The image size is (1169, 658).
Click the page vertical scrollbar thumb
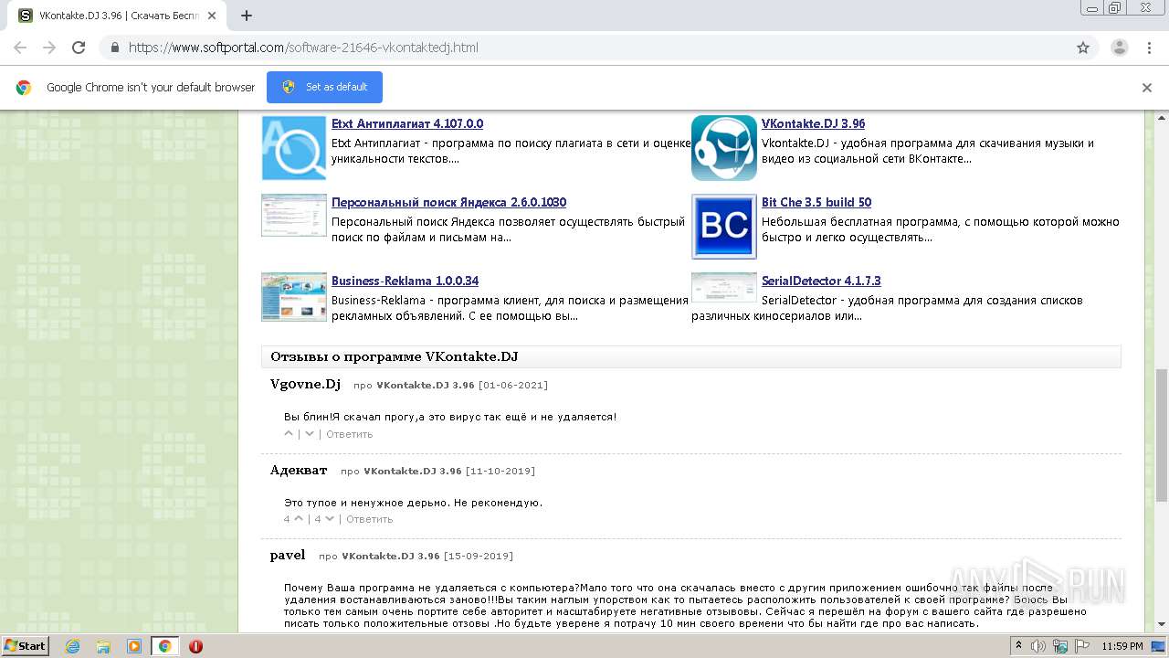tap(1162, 435)
